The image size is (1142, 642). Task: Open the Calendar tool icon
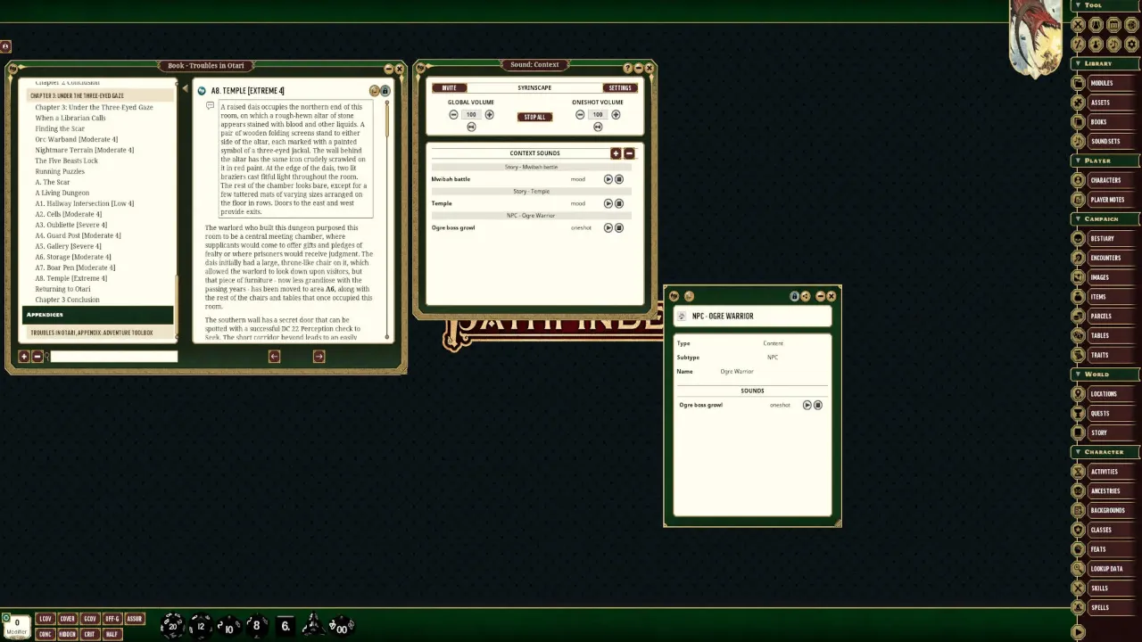1113,25
